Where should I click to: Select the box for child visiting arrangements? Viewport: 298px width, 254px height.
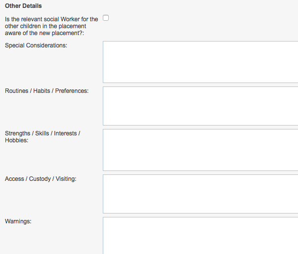[x=201, y=194]
